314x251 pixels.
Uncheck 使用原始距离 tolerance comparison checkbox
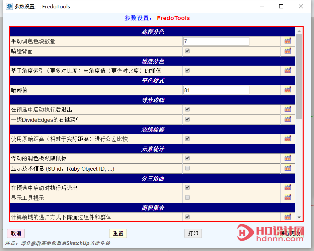click(187, 139)
